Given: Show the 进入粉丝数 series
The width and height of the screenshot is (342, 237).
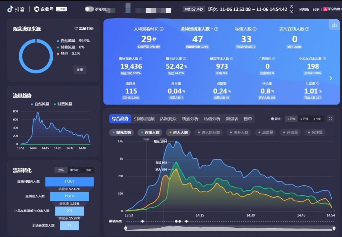Looking at the screenshot, I should 209,132.
